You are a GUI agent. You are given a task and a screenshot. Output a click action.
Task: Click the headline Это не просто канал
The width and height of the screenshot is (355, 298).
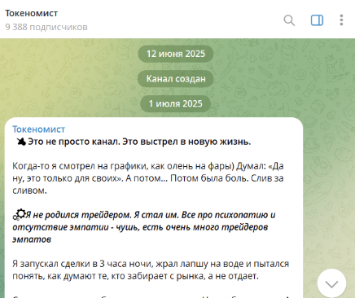pyautogui.click(x=139, y=142)
